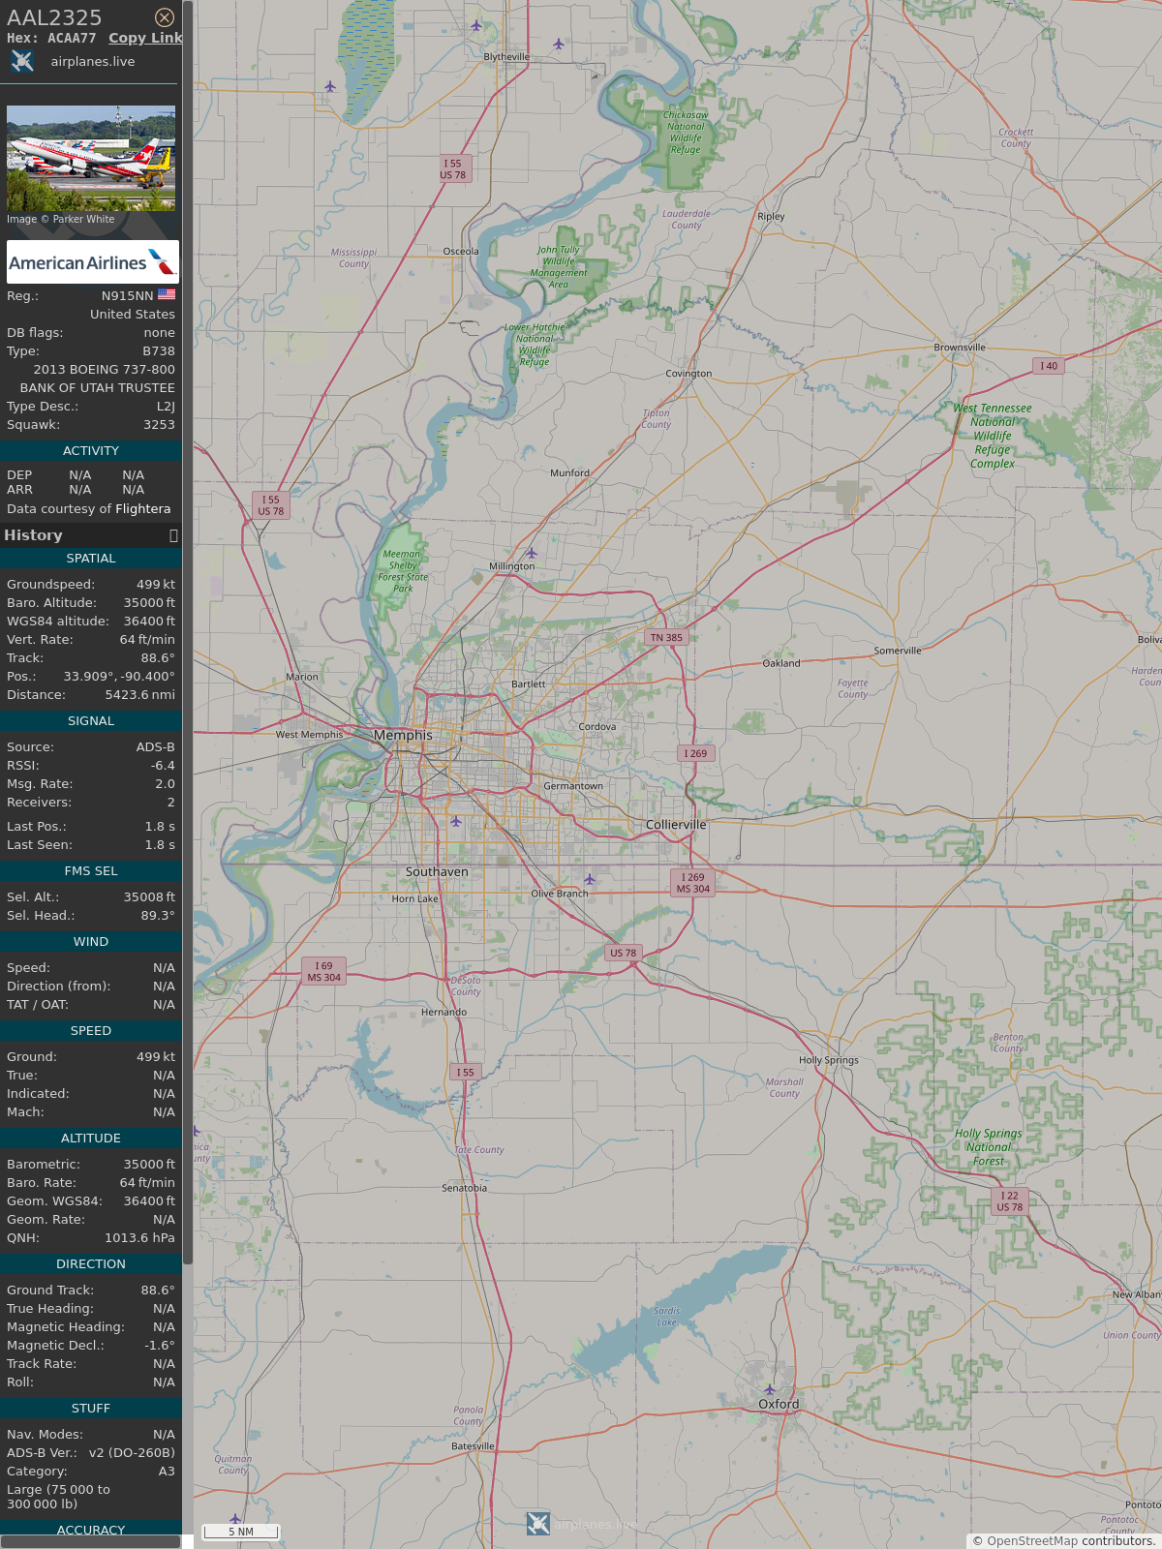Select the ACTIVITY section header
The image size is (1162, 1549).
(x=91, y=451)
